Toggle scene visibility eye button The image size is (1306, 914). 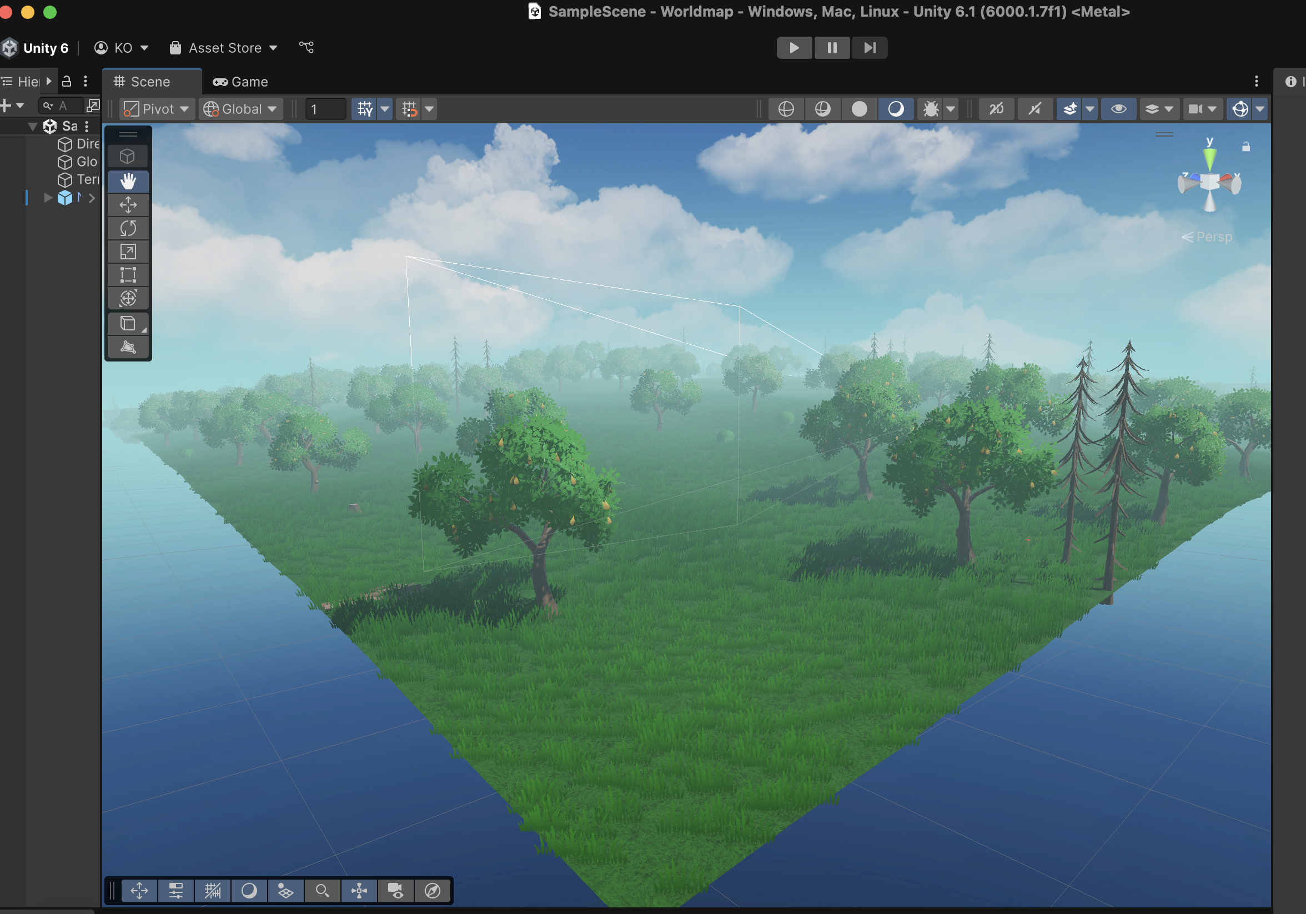pyautogui.click(x=1118, y=109)
